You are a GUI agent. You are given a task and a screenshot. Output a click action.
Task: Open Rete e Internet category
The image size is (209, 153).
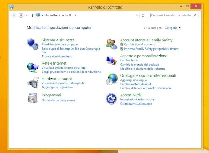54,63
